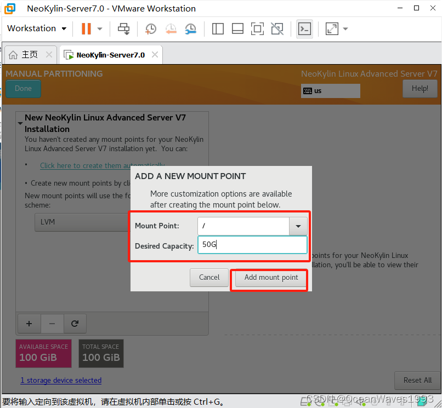Image resolution: width=442 pixels, height=408 pixels.
Task: Expand the power options dropdown arrow
Action: pyautogui.click(x=99, y=28)
